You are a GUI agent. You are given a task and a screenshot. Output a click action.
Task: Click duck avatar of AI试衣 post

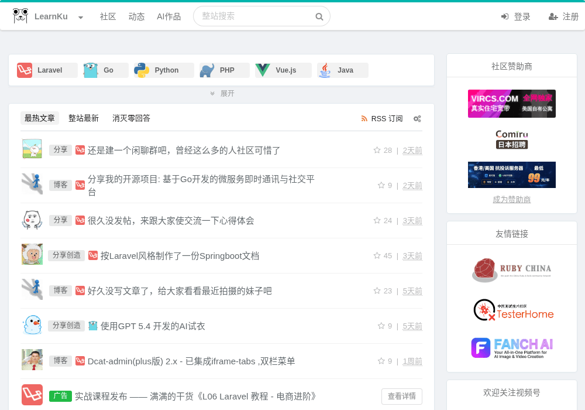(x=32, y=324)
